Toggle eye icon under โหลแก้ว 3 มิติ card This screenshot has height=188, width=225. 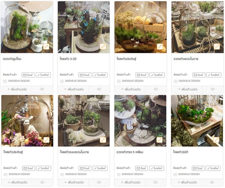point(99,89)
